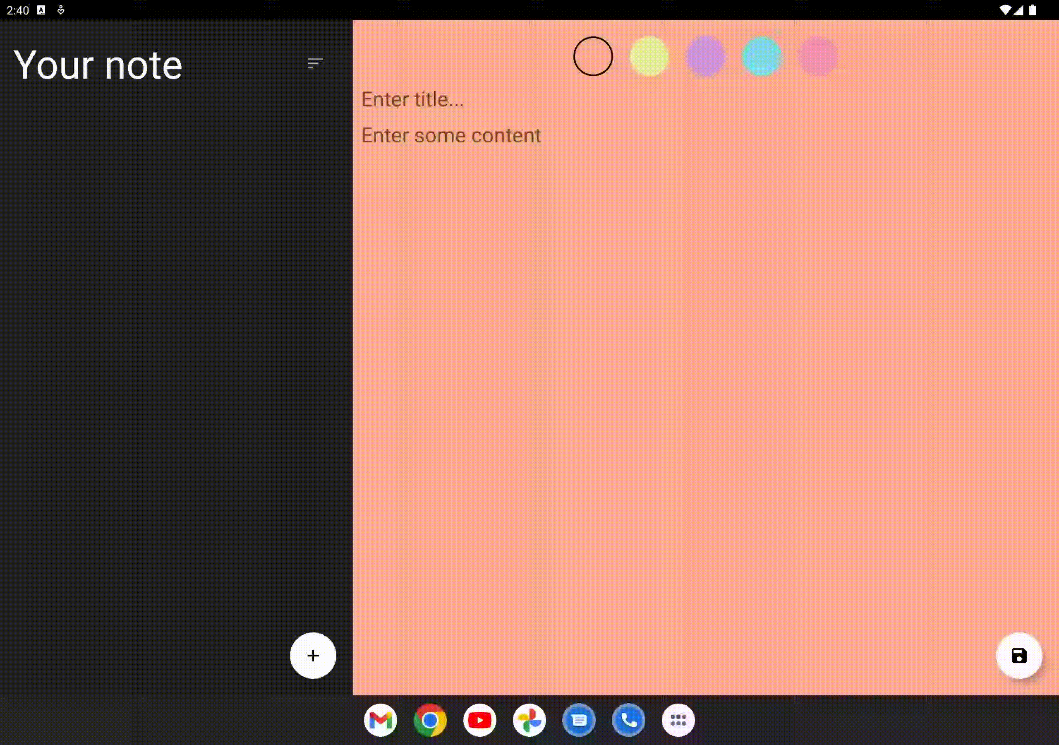Choose the purple note color

coord(705,56)
